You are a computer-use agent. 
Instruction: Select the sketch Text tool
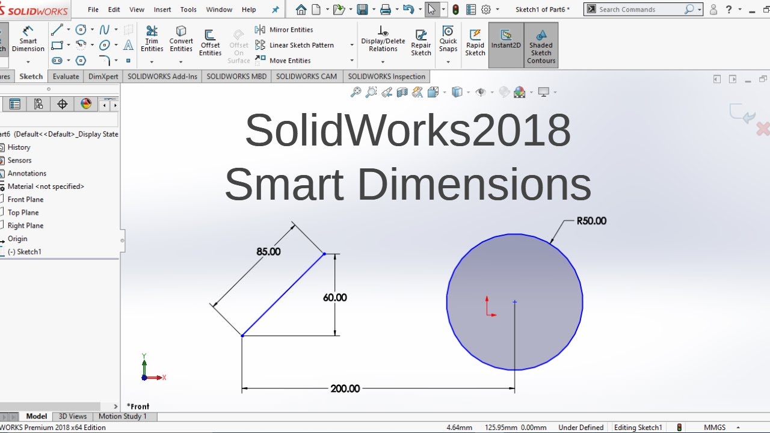pyautogui.click(x=128, y=45)
